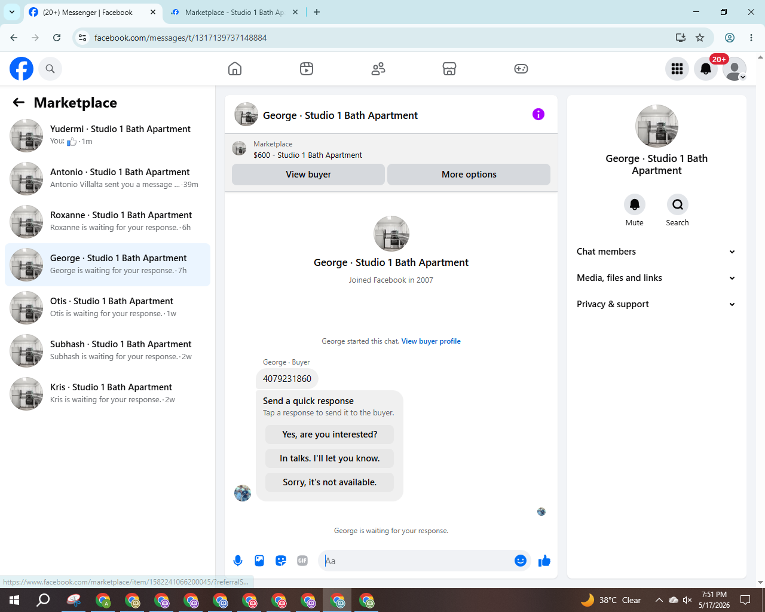This screenshot has width=765, height=612.
Task: Open the Kris · Studio 1 Bath Apartment chat
Action: [x=108, y=394]
